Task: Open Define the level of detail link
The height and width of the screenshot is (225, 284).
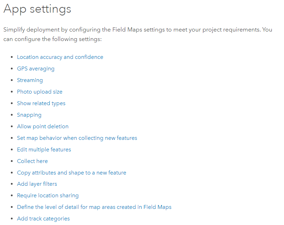Action: (x=94, y=207)
